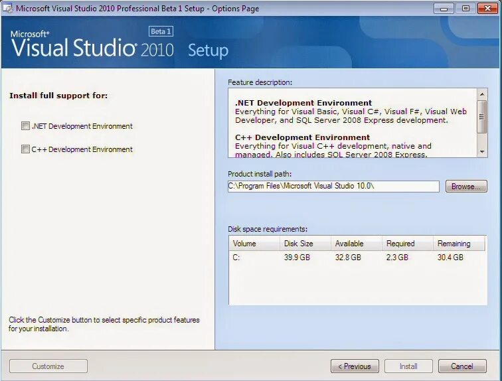The image size is (502, 381).
Task: Click the Available column header
Action: 357,244
